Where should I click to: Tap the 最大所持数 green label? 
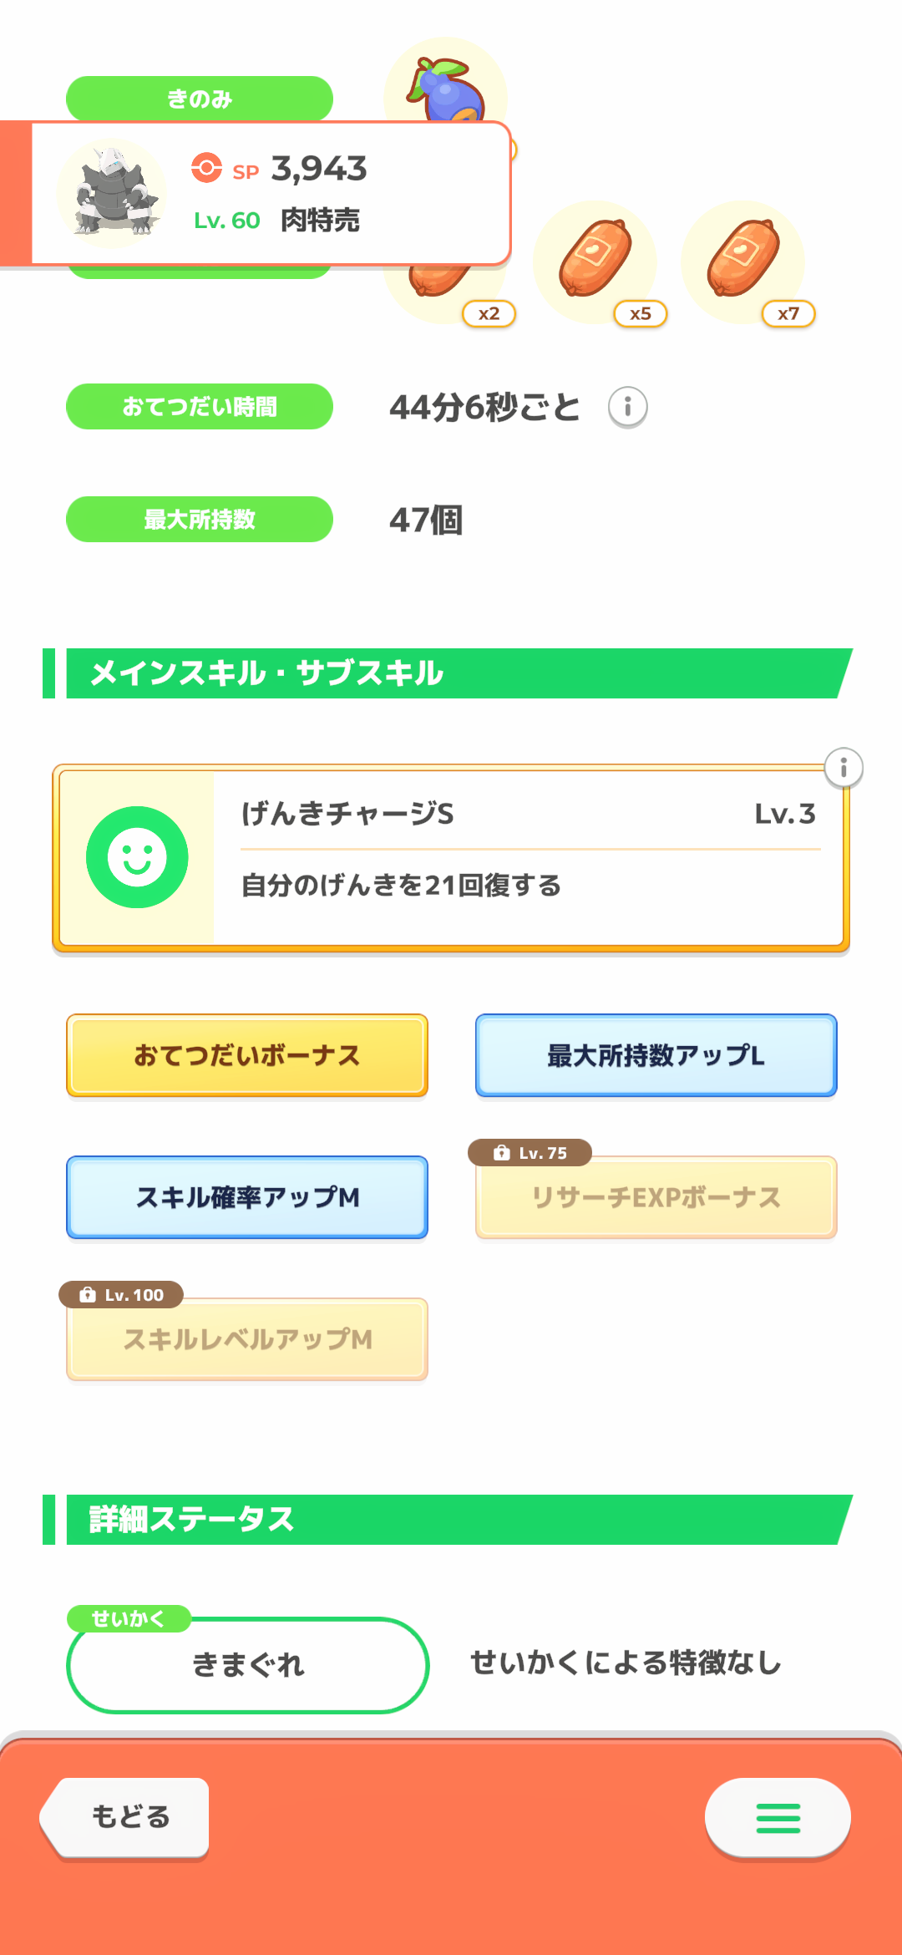(199, 520)
